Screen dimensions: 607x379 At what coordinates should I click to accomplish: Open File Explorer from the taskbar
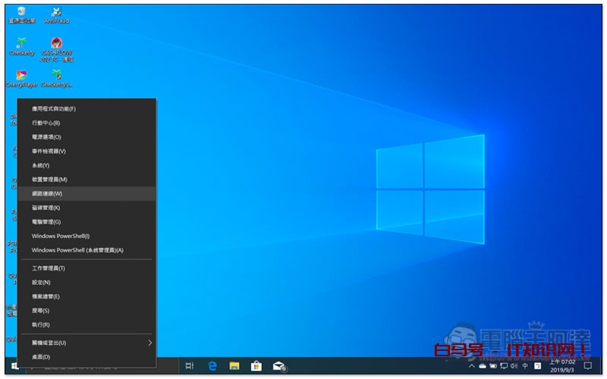point(235,366)
